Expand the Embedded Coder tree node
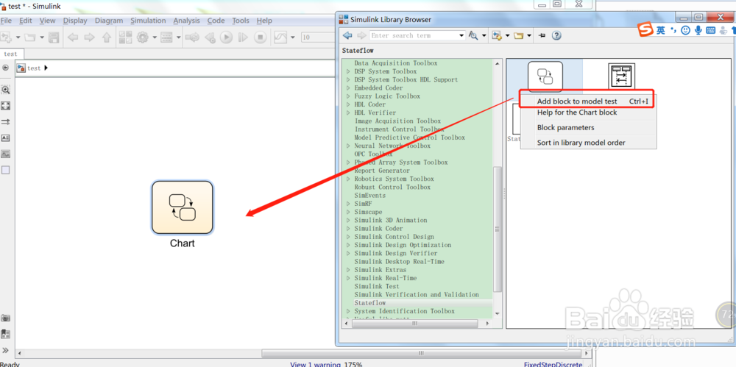 (348, 88)
